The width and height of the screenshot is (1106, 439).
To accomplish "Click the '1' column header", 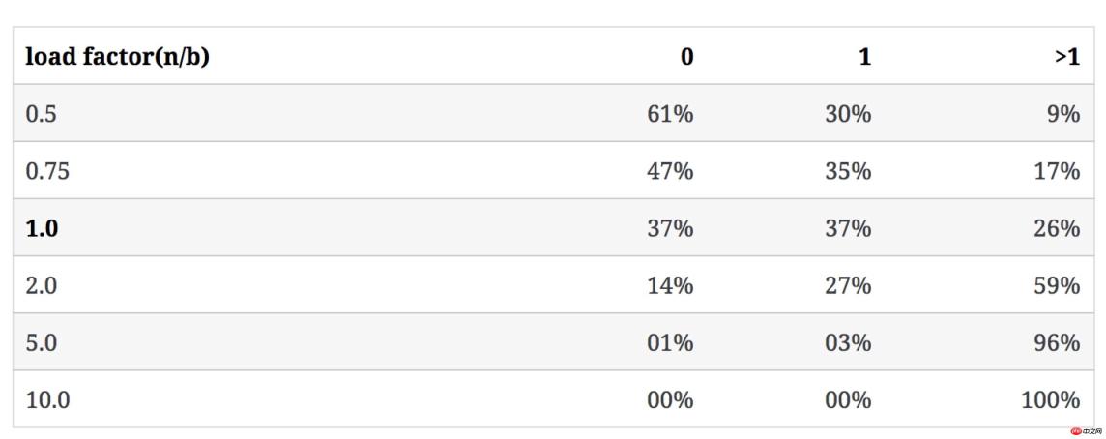I will (x=864, y=56).
